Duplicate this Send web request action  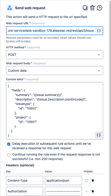85,8
